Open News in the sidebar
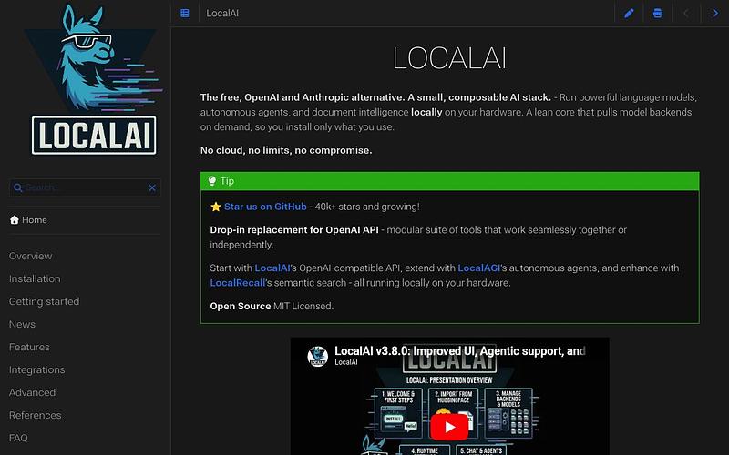This screenshot has height=455, width=729. pyautogui.click(x=22, y=324)
